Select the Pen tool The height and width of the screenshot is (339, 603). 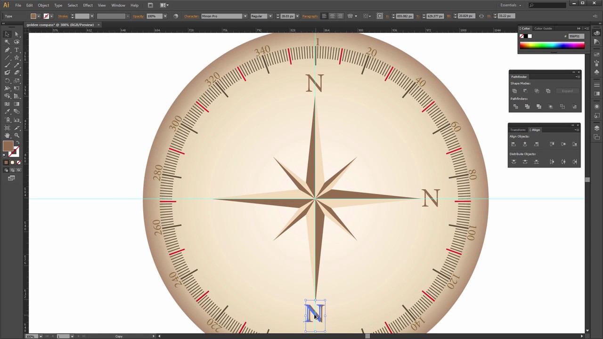coord(7,49)
